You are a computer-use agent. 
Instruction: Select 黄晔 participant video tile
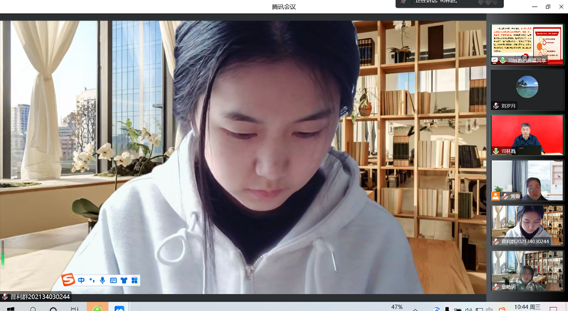(527, 181)
